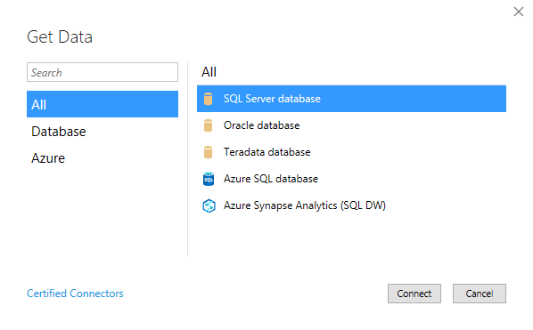The image size is (533, 330).
Task: Choose Azure Synapse Analytics (SQL DW) text
Action: click(x=305, y=205)
